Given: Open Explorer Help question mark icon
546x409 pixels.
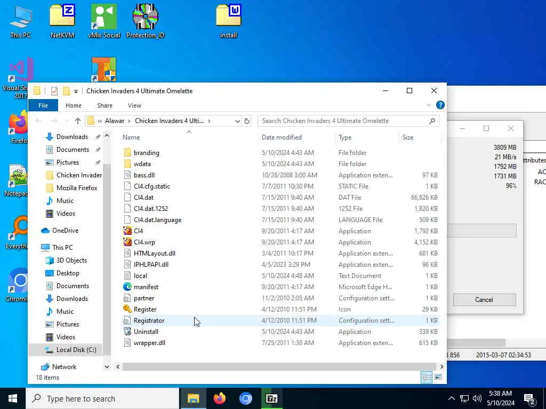Looking at the screenshot, I should [440, 105].
